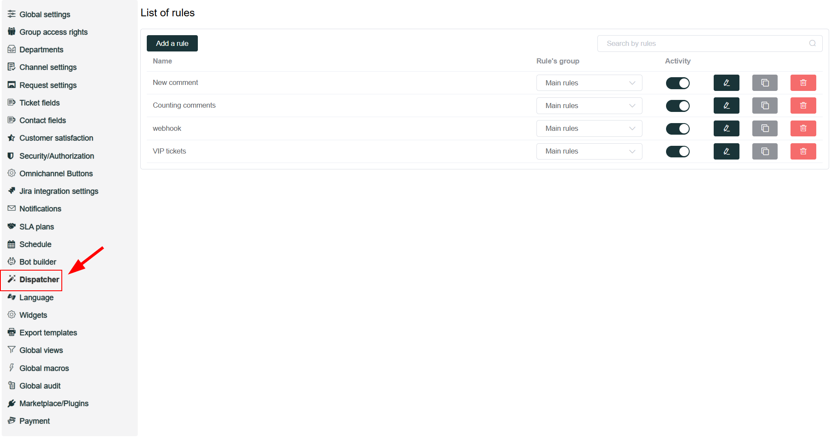
Task: Duplicate the webhook rule
Action: tap(765, 128)
